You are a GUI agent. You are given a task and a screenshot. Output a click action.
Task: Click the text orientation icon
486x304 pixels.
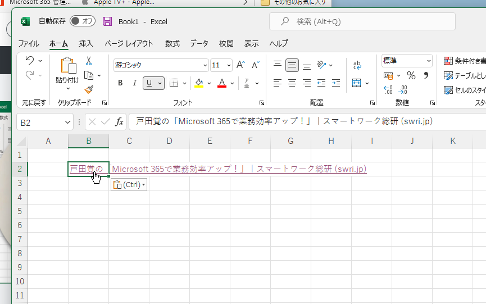(321, 65)
